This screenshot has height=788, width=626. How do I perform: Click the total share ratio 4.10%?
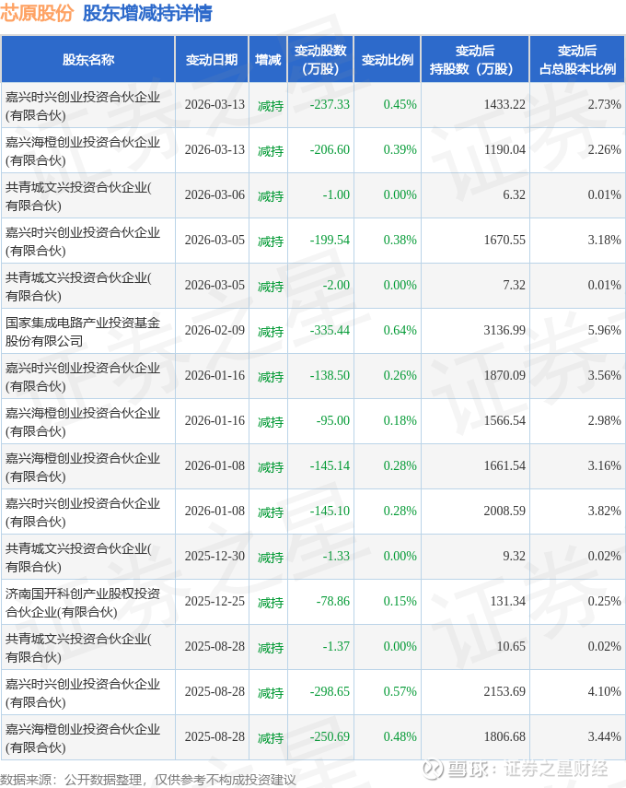click(x=605, y=691)
